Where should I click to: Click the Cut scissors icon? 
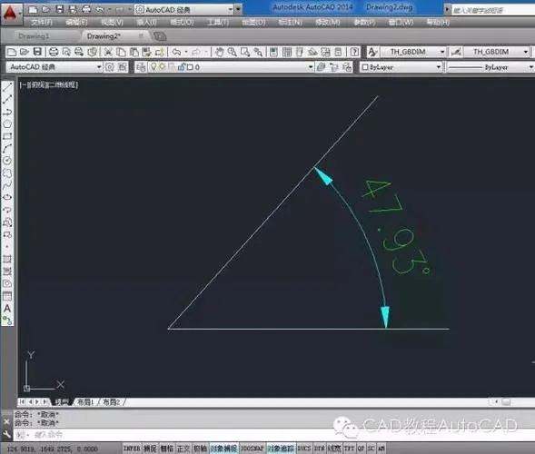[x=108, y=52]
